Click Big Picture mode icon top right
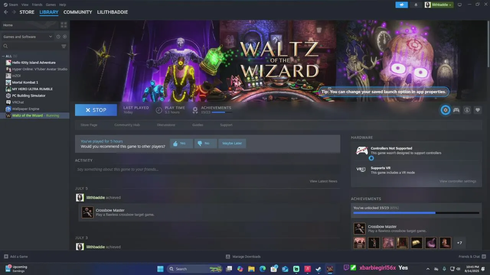The image size is (490, 275). coord(460,5)
